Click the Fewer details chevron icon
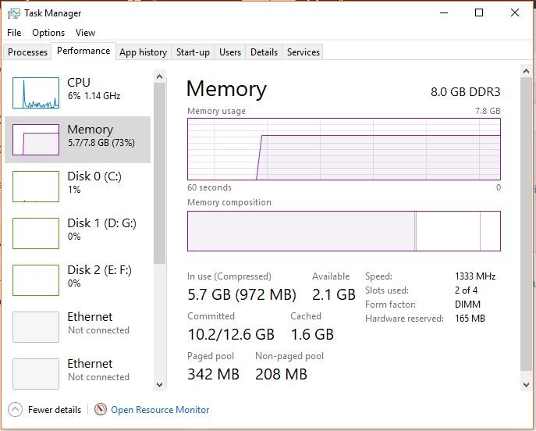The width and height of the screenshot is (536, 431). pos(15,409)
